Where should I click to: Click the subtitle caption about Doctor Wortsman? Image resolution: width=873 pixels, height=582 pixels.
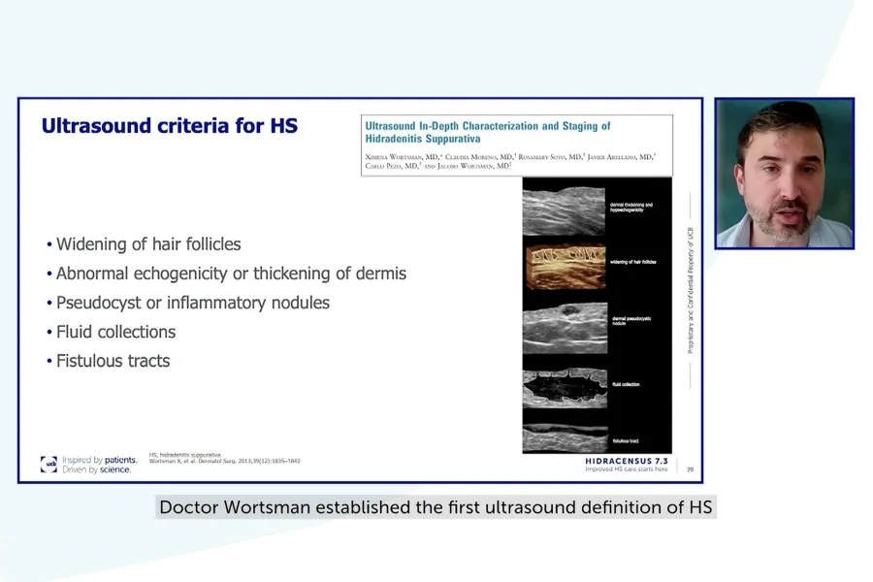click(436, 507)
